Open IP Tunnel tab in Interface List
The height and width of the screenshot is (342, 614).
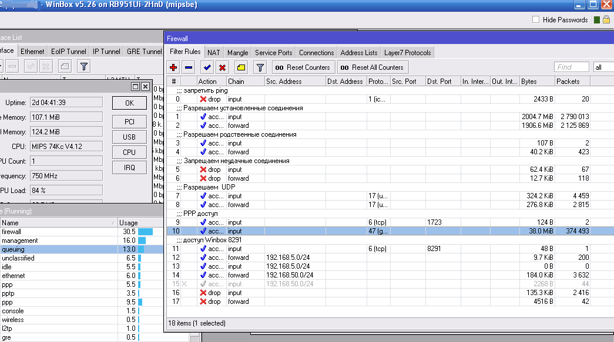[106, 51]
